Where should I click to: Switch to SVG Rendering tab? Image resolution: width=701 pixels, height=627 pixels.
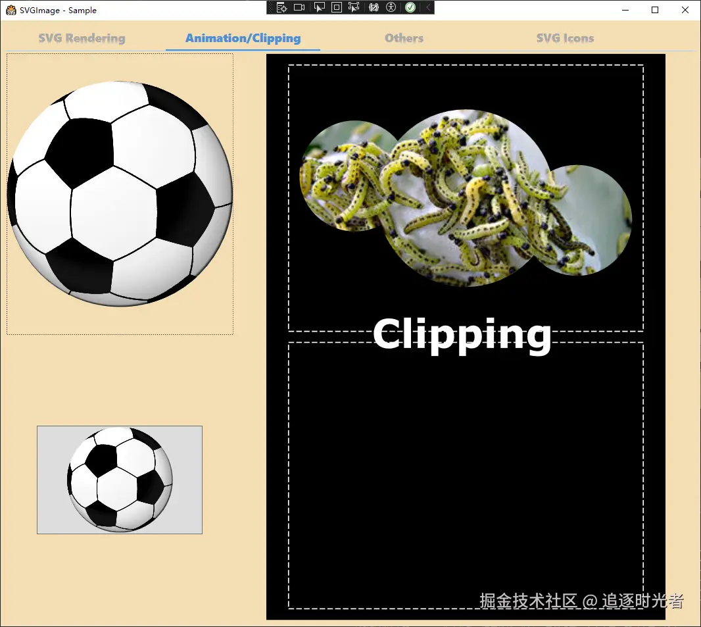(x=82, y=38)
